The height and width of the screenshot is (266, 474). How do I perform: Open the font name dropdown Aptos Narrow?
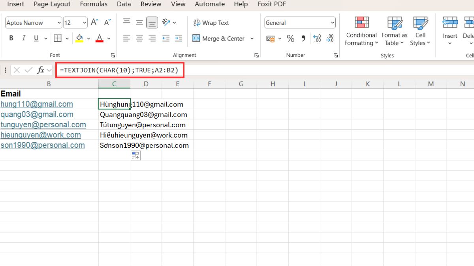click(59, 23)
